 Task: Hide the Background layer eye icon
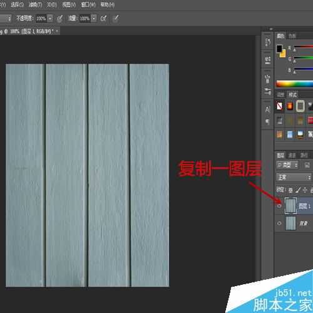coord(279,223)
